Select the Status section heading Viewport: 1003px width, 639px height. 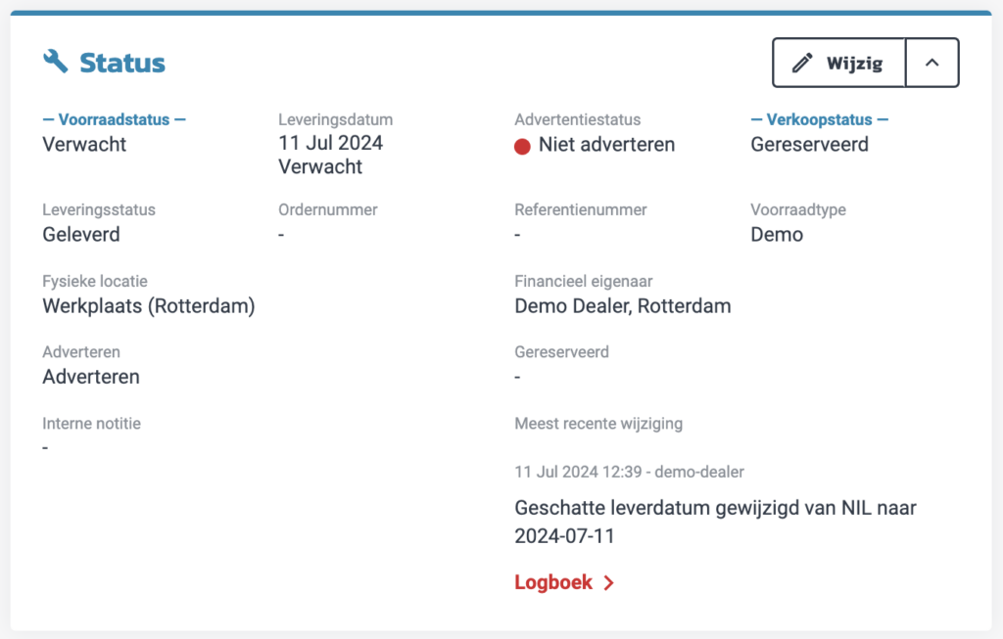pos(122,64)
